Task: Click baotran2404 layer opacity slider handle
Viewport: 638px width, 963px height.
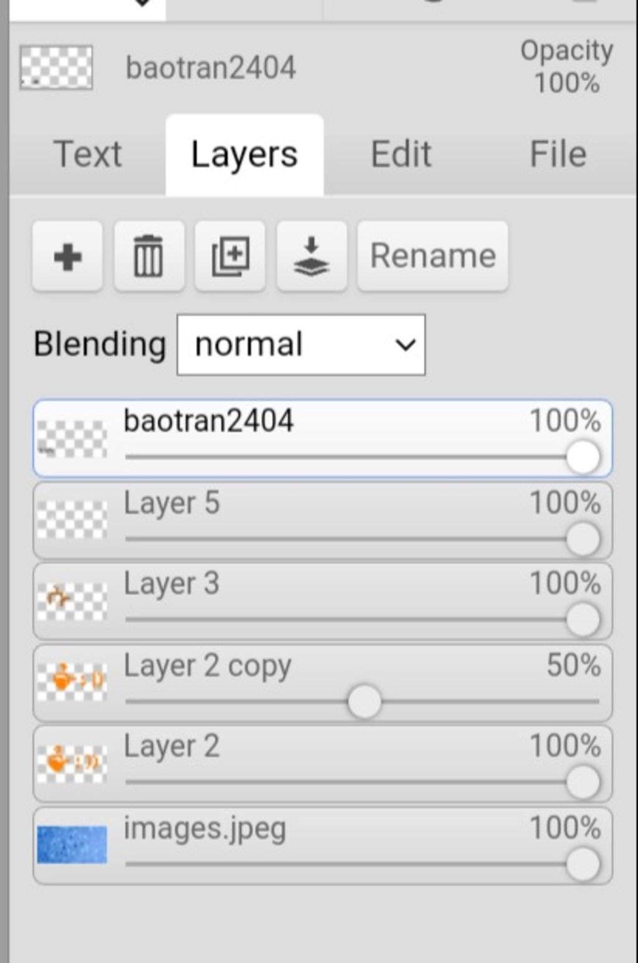Action: coord(583,457)
